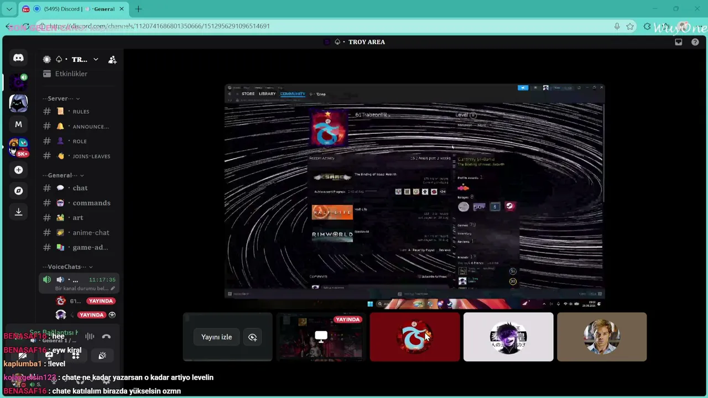
Task: Toggle the camera icon in voice panel
Action: point(23,355)
